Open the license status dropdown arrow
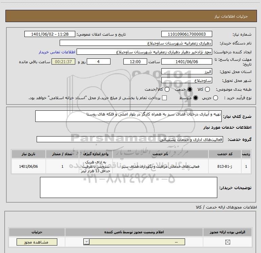 pos(86,242)
